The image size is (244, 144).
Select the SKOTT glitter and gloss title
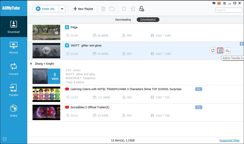pyautogui.click(x=86, y=46)
